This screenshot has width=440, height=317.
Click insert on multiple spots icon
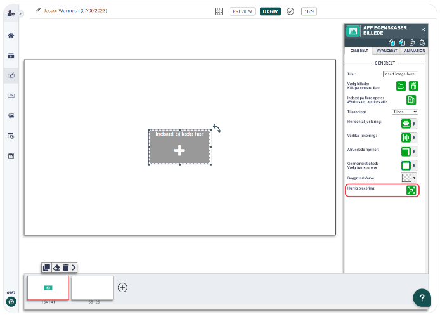[411, 100]
